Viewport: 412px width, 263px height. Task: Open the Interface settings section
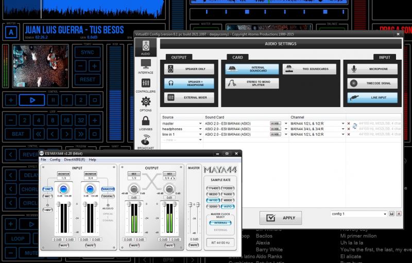(146, 65)
